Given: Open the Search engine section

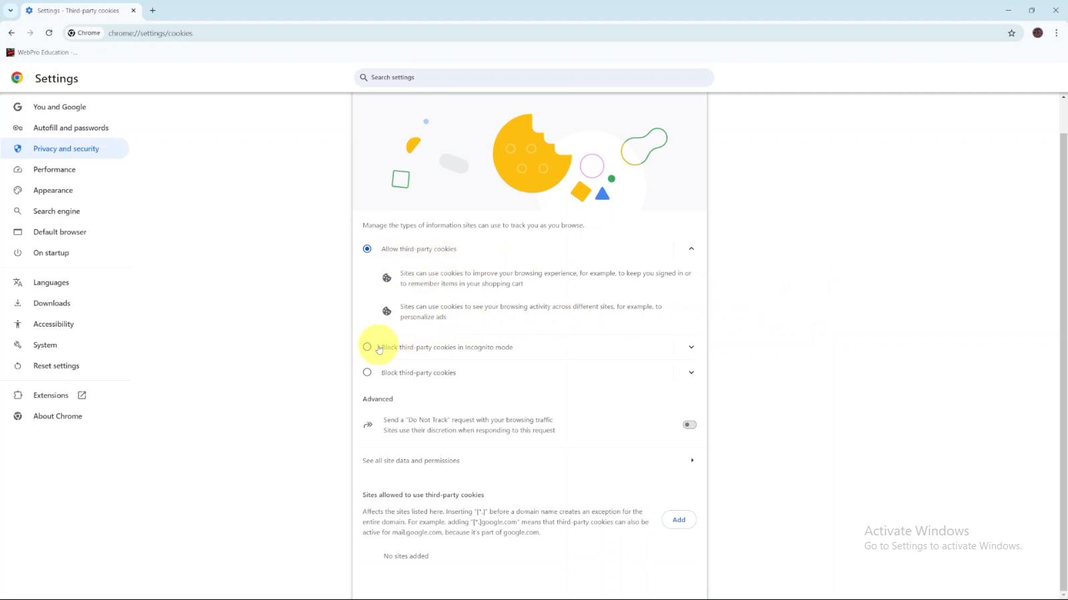Looking at the screenshot, I should click(x=57, y=211).
